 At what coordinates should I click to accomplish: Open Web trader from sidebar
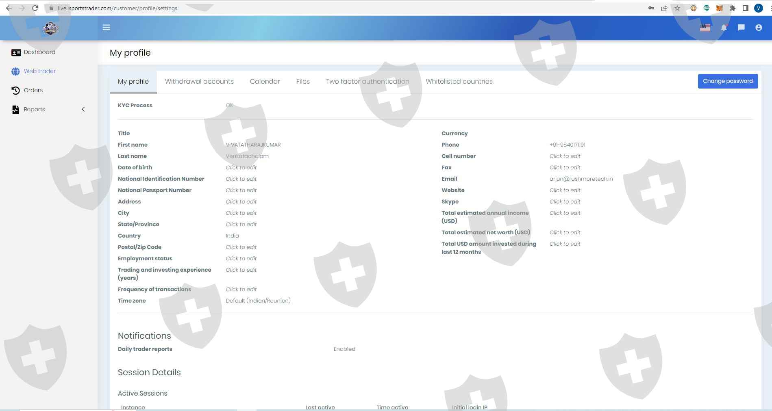point(39,71)
